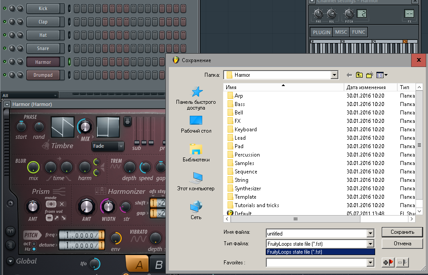Select Harmor part B tab
The height and width of the screenshot is (275, 428).
click(x=158, y=264)
